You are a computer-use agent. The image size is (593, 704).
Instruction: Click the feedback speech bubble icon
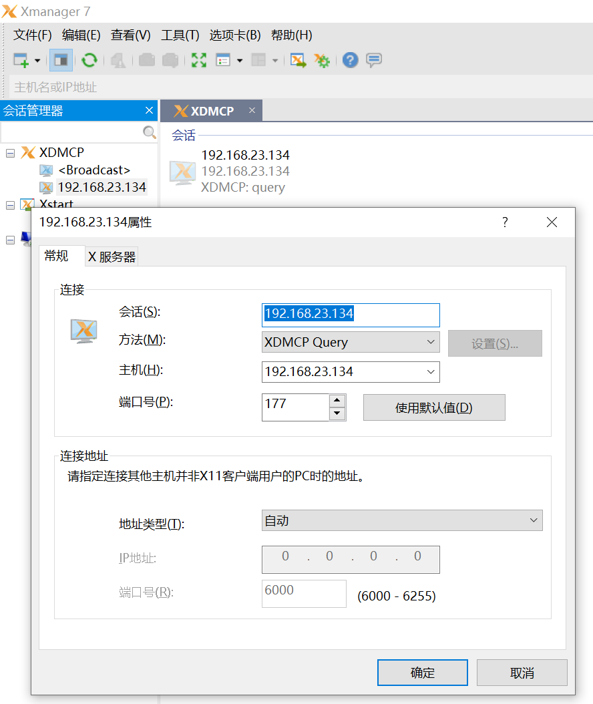(x=374, y=60)
